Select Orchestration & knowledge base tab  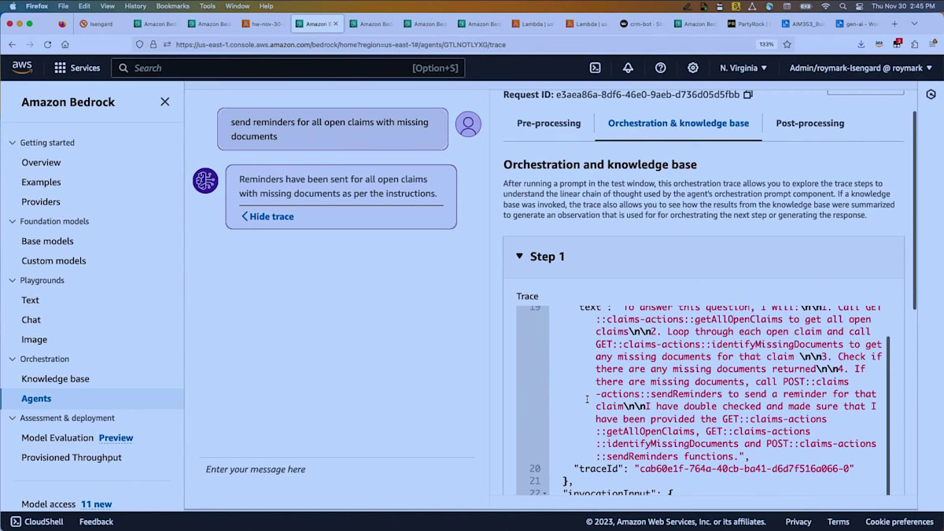tap(678, 124)
